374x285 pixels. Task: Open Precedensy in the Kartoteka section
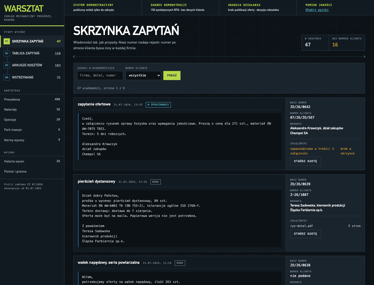pos(32,99)
